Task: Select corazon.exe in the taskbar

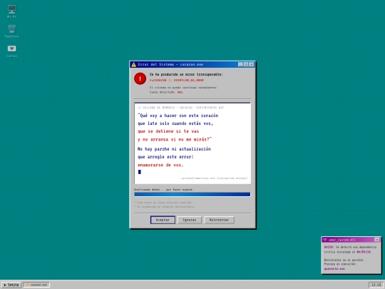Action: tap(36, 285)
